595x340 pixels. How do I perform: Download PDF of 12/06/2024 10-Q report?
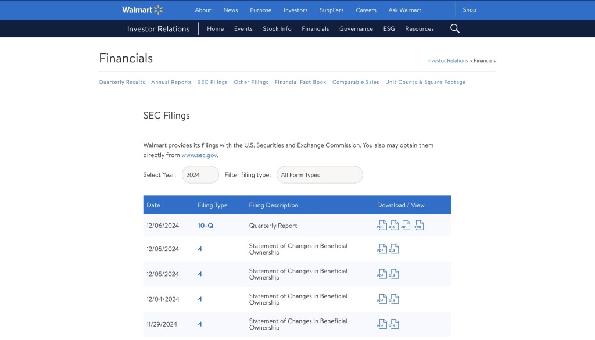(x=382, y=226)
